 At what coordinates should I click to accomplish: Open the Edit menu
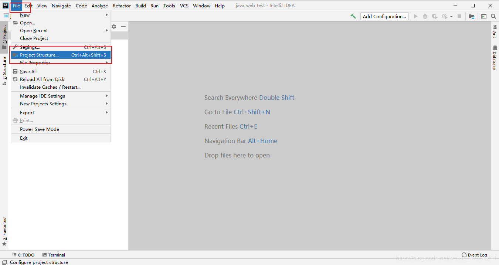click(28, 6)
